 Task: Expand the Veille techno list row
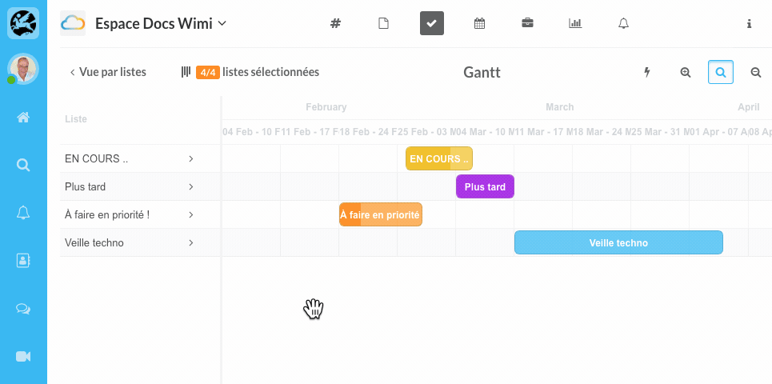point(190,242)
